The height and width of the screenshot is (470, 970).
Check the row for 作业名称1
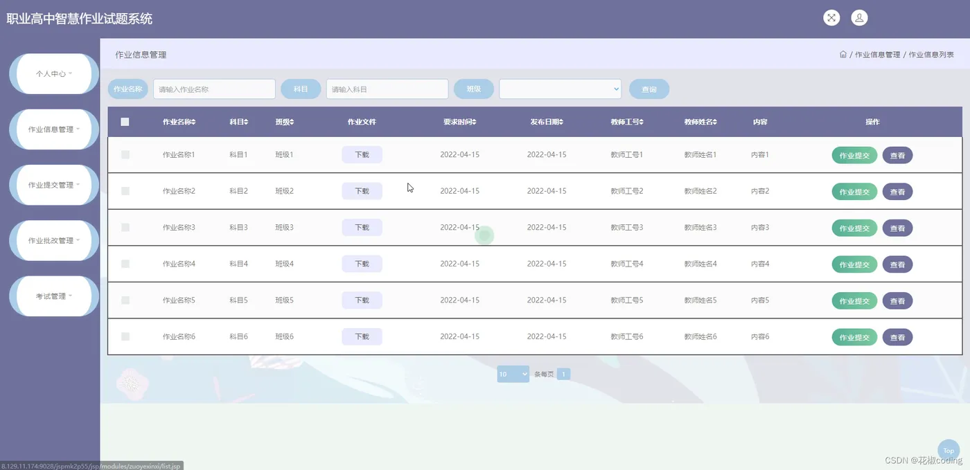[125, 154]
